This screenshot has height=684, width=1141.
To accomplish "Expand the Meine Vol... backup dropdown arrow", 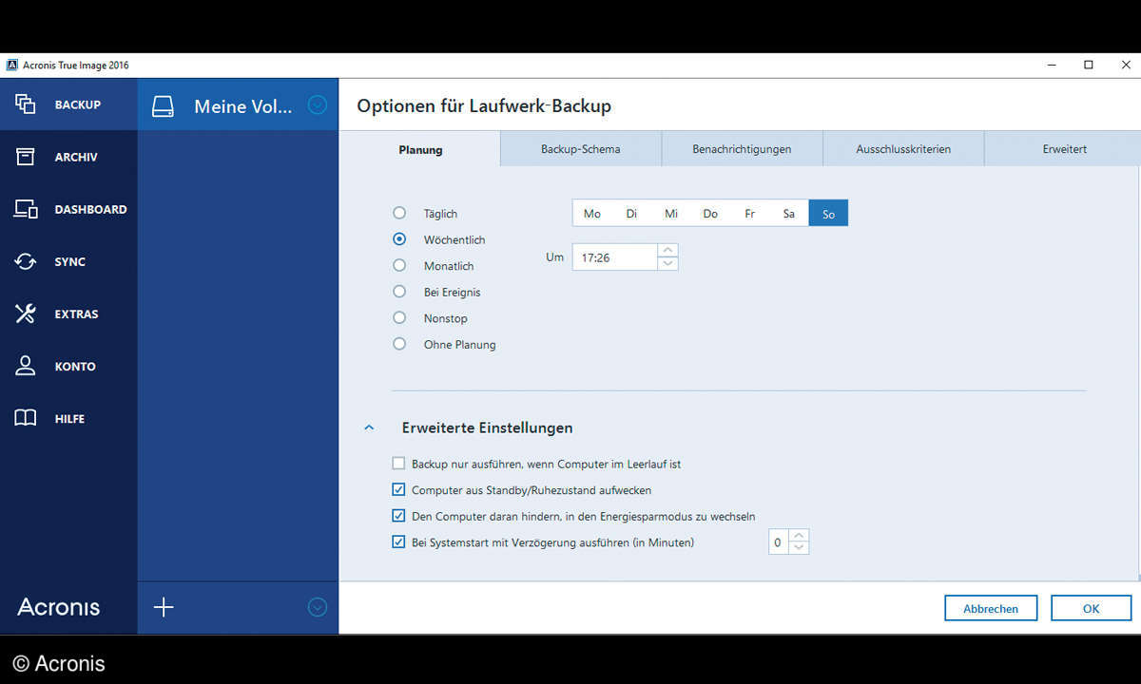I will pos(318,104).
